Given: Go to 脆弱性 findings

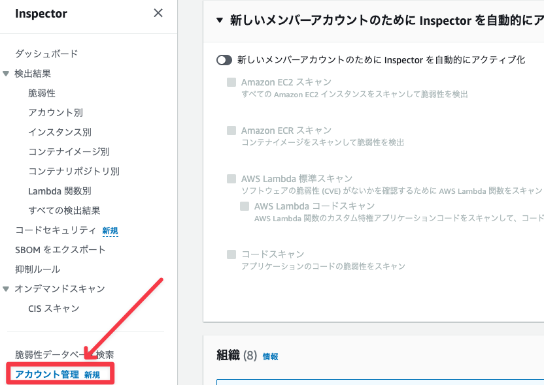Looking at the screenshot, I should click(x=42, y=93).
